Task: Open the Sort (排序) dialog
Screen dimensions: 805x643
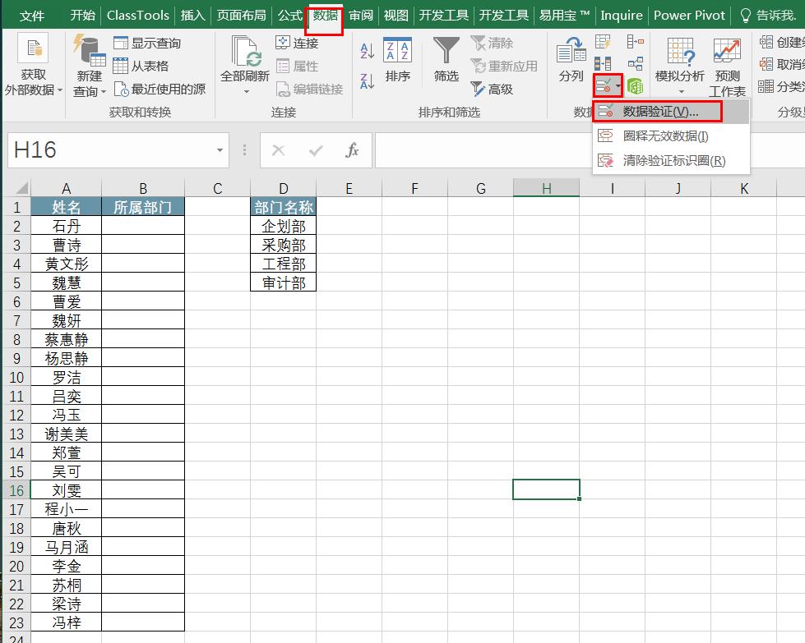Action: tap(398, 59)
